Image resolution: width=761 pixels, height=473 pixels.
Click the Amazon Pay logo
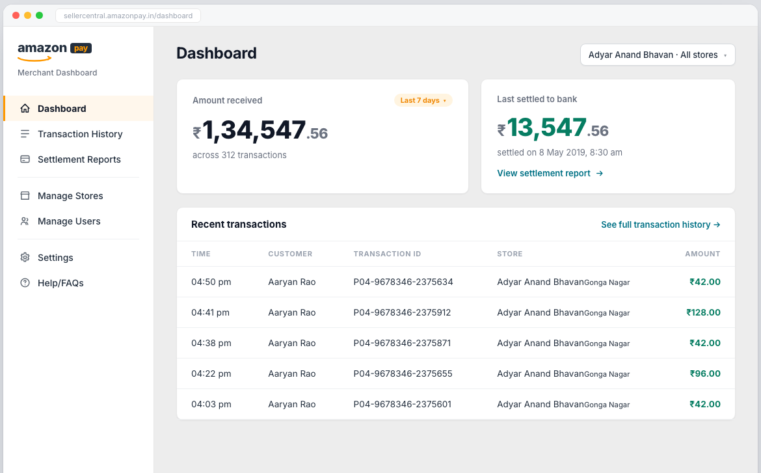pos(55,51)
